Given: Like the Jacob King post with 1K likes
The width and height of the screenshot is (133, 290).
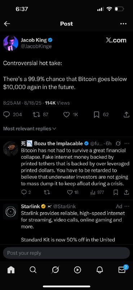Looking at the screenshot, I should tap(71, 115).
